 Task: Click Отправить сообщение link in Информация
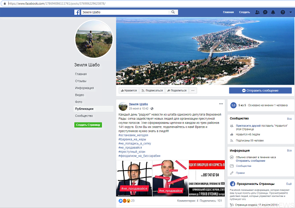pyautogui.click(x=251, y=161)
